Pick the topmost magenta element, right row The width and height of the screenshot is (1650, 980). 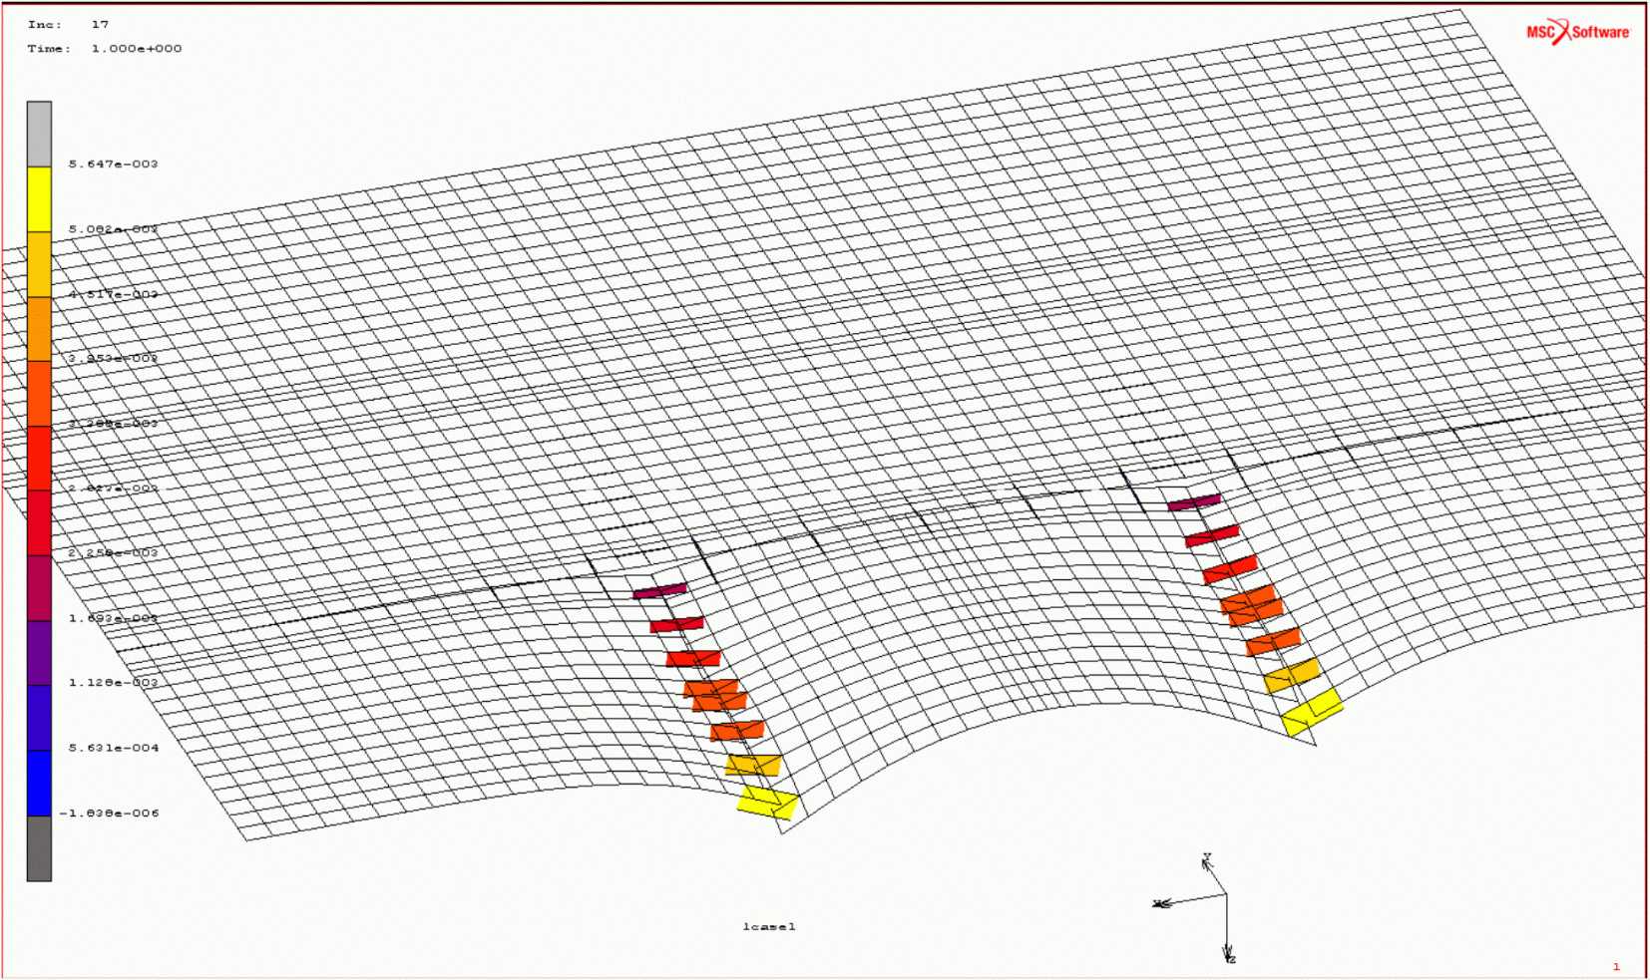pos(1194,502)
